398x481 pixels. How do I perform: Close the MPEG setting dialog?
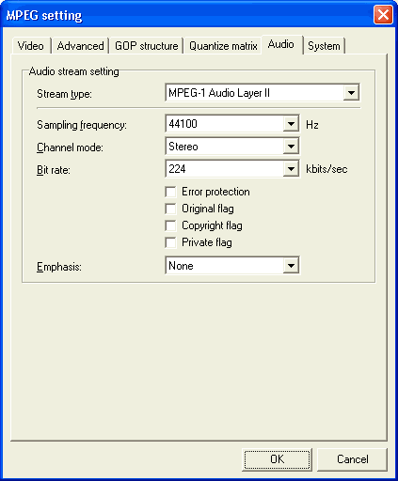tap(383, 14)
